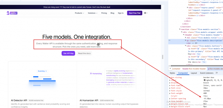Image resolution: width=223 pixels, height=108 pixels.
Task: Click the Read the docs button
Action: pyautogui.click(x=84, y=53)
